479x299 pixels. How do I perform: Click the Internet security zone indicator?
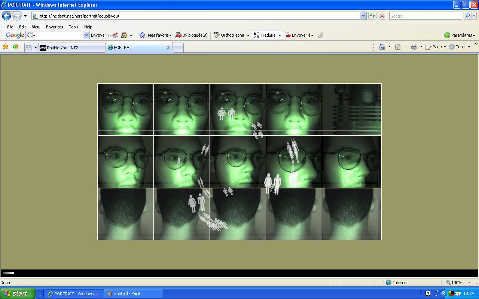(x=397, y=283)
